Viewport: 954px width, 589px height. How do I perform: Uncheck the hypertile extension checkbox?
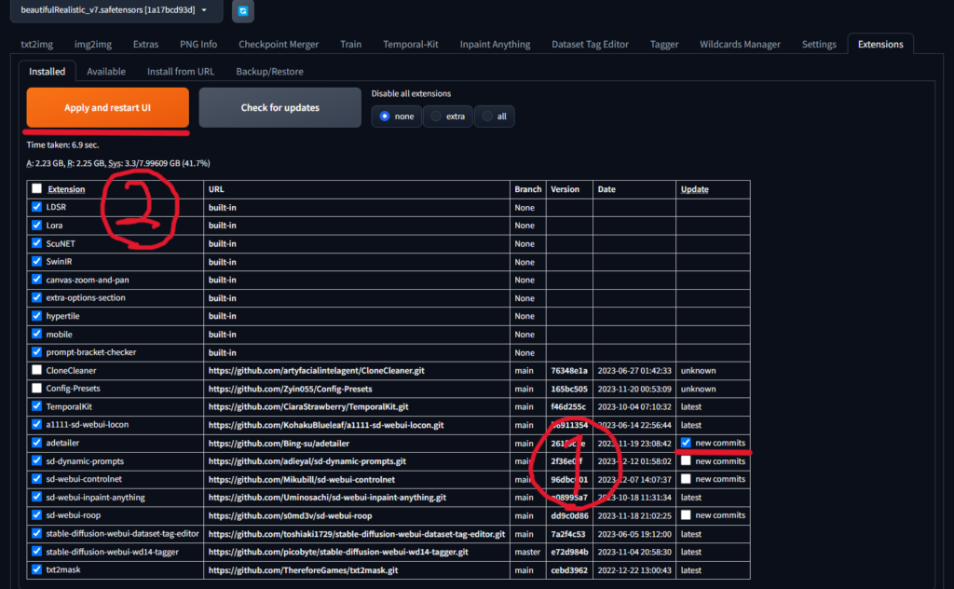pos(37,316)
